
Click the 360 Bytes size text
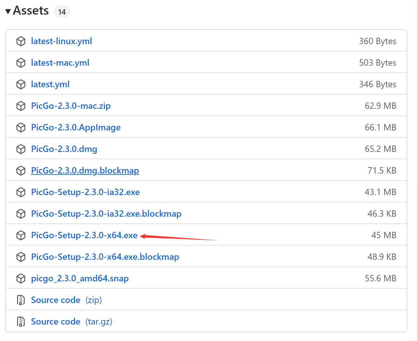[377, 41]
